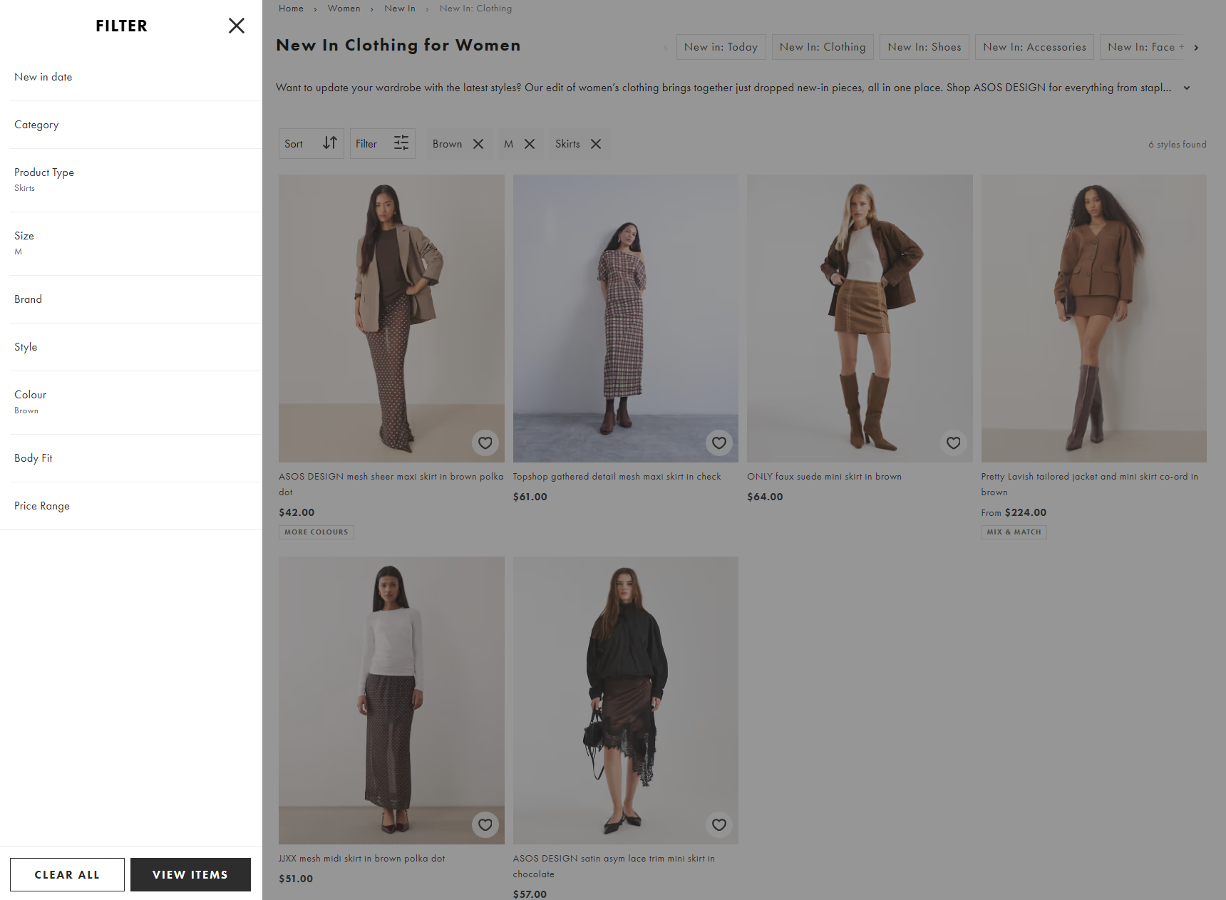Open the Sort options via arrows icon

point(330,143)
